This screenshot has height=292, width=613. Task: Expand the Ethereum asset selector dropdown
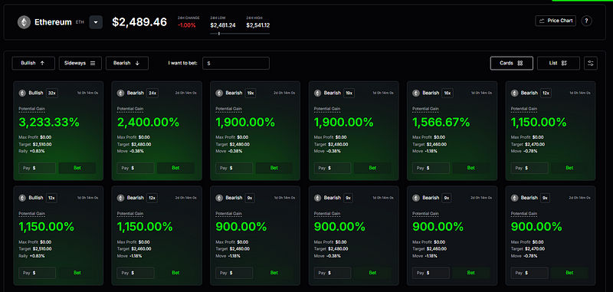tap(96, 22)
